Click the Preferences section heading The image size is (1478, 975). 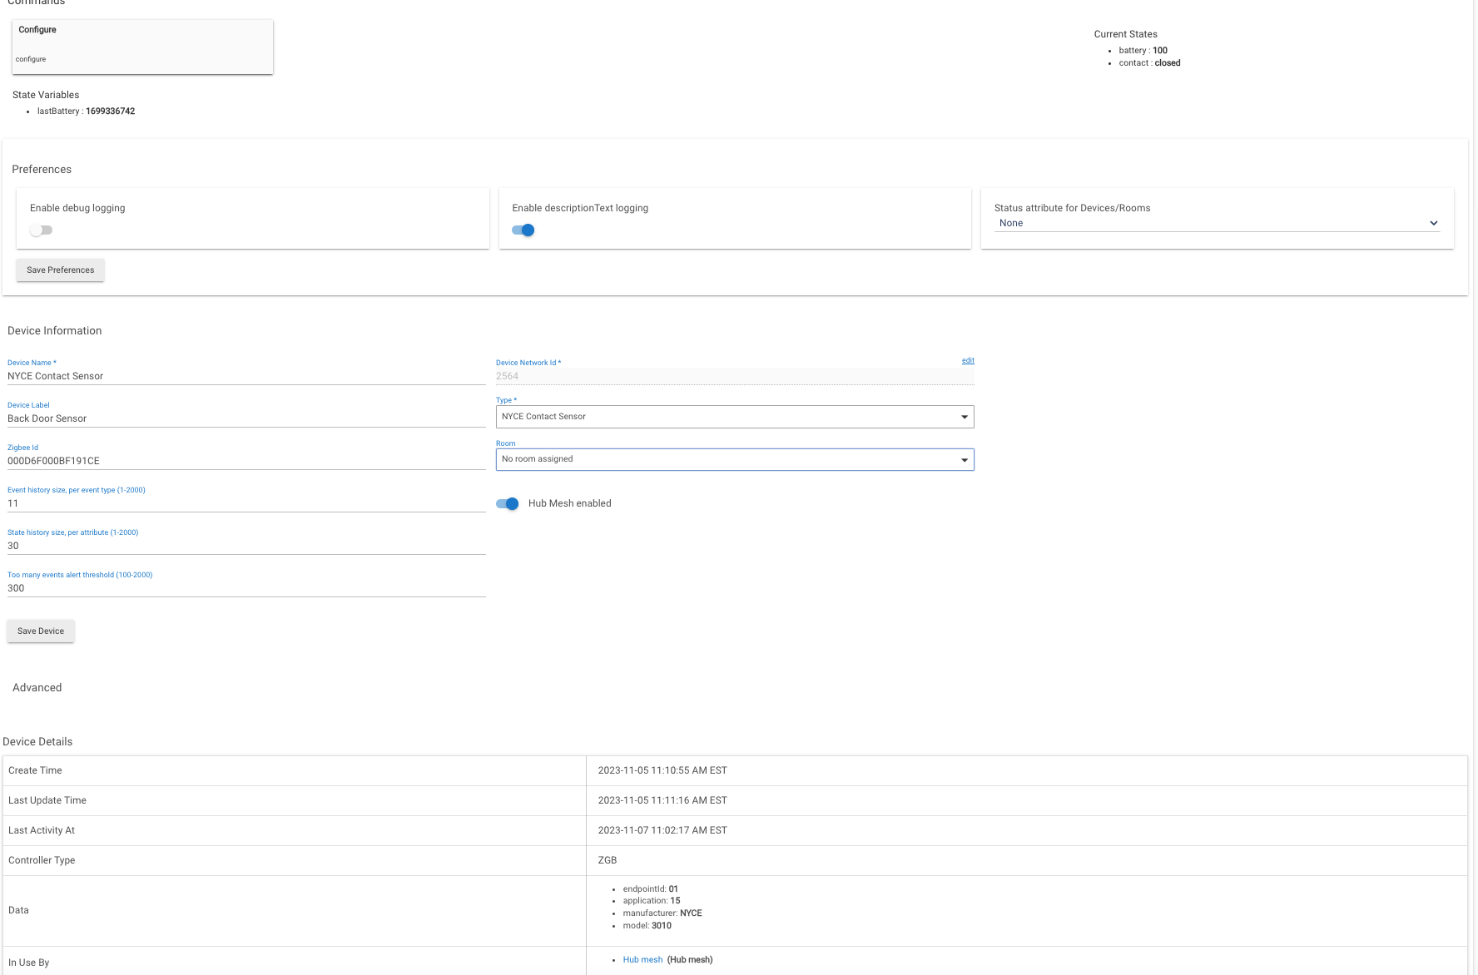pyautogui.click(x=42, y=170)
